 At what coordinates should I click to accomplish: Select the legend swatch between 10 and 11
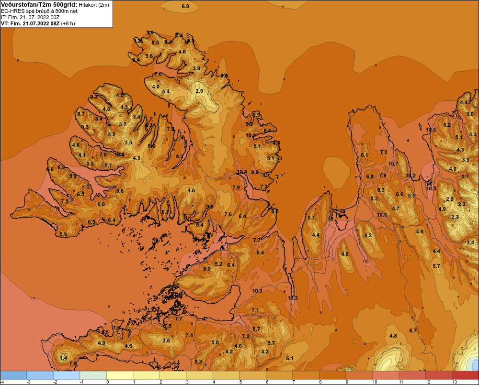tap(386, 375)
